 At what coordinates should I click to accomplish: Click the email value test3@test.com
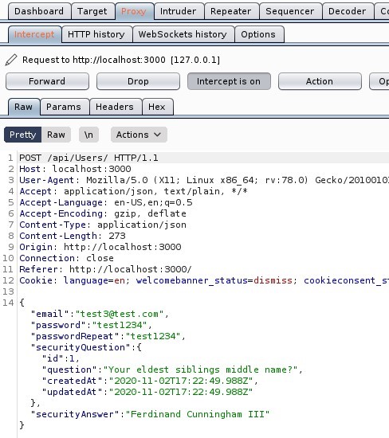tap(120, 314)
